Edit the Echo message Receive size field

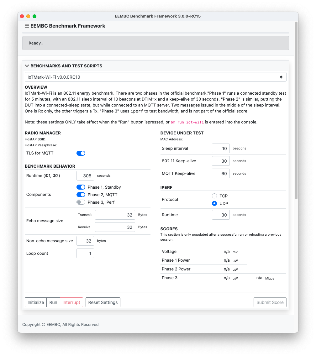115,227
